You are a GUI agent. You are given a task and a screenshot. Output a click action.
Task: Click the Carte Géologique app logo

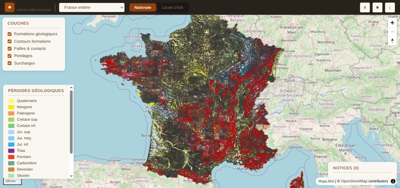[x=9, y=7]
